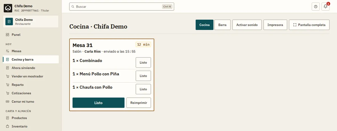Open notifications bell with 3 badge
This screenshot has width=337, height=131.
pyautogui.click(x=325, y=6)
